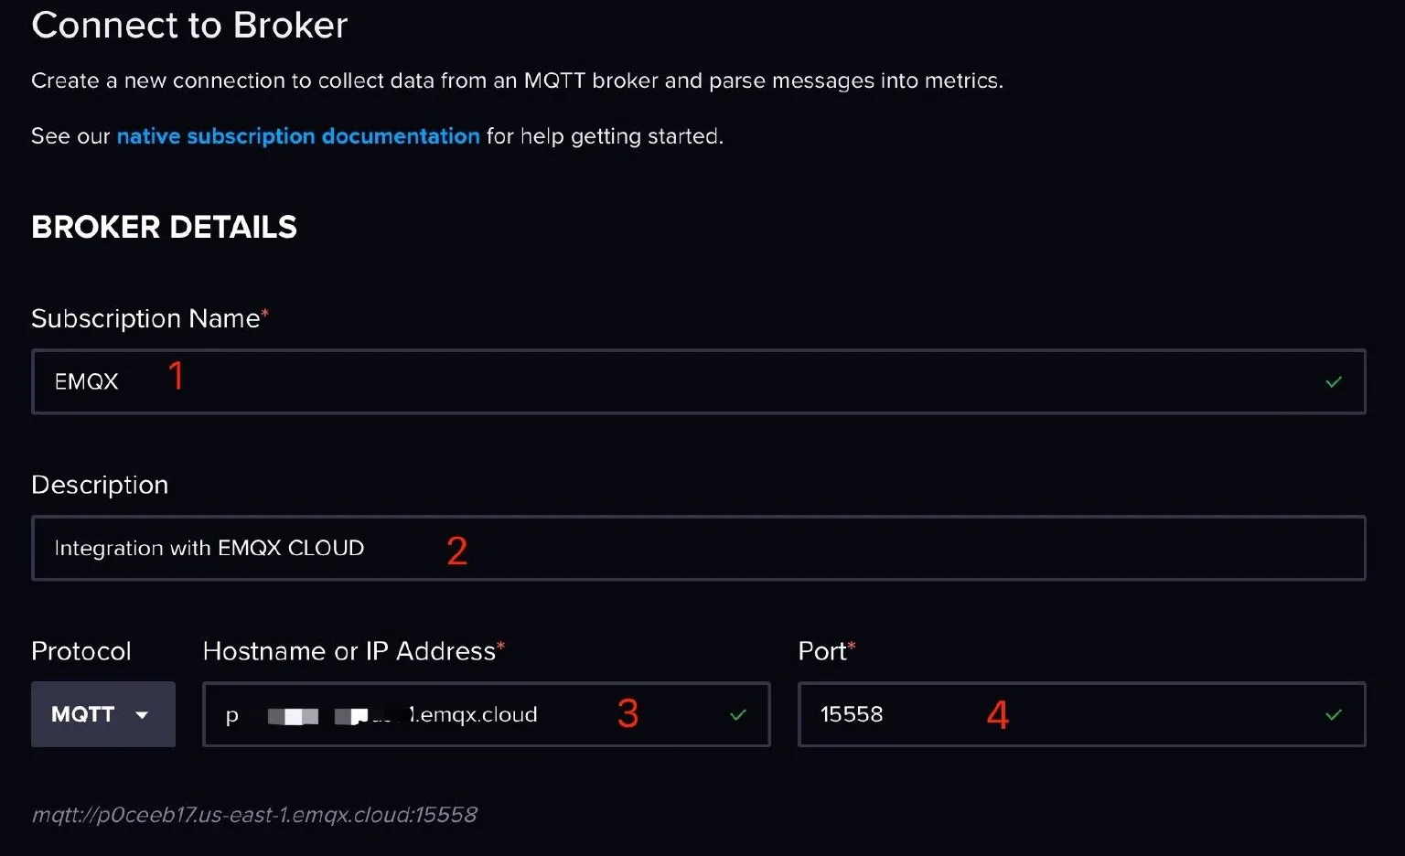Click the generated mqtt broker URL text
This screenshot has height=856, width=1405.
(254, 814)
